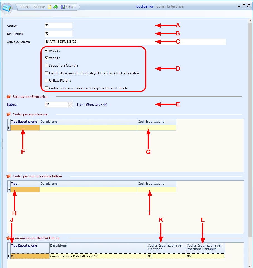This screenshot has width=253, height=268.
Task: Click the Chiudi door icon
Action: 63,7
